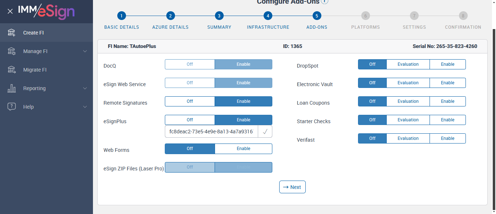Click the IMM eSign logo
The width and height of the screenshot is (496, 214).
tap(46, 11)
